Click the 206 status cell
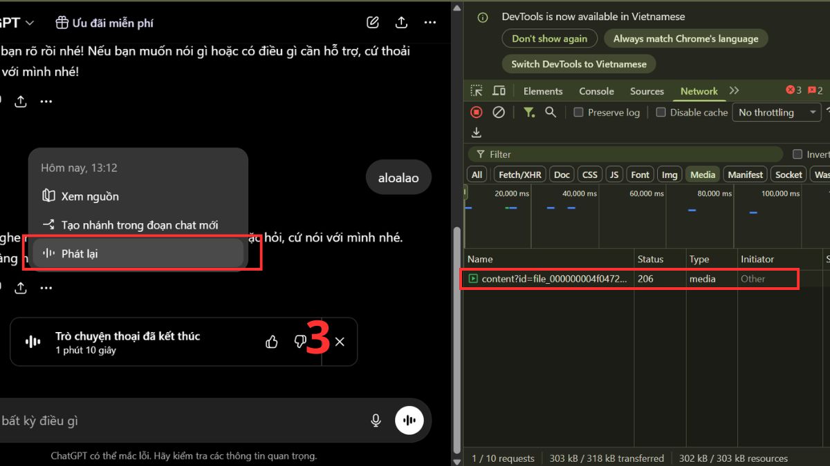830x466 pixels. pyautogui.click(x=660, y=279)
